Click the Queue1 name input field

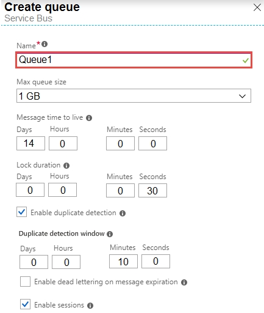[134, 60]
